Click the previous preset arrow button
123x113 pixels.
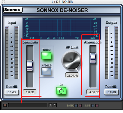click(x=50, y=105)
